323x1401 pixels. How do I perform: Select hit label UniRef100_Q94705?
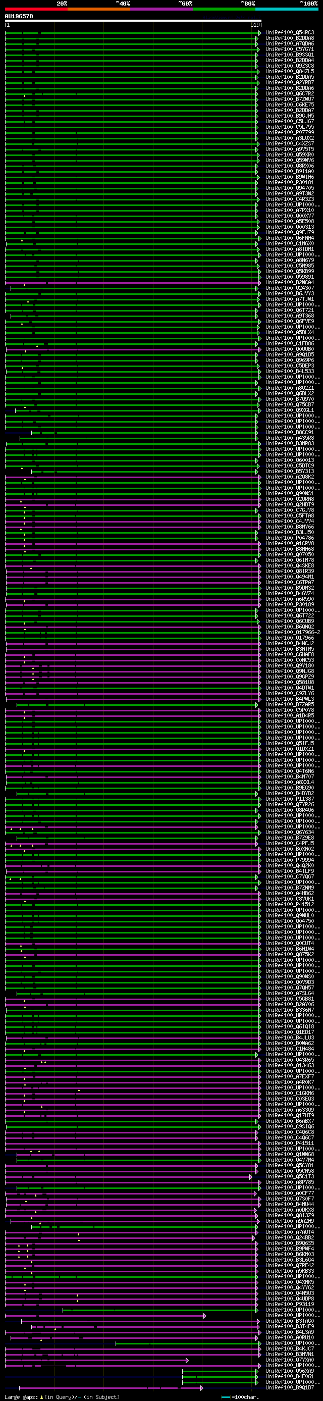289,188
